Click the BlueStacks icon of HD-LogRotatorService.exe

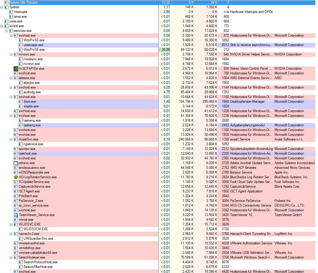[x=16, y=177]
